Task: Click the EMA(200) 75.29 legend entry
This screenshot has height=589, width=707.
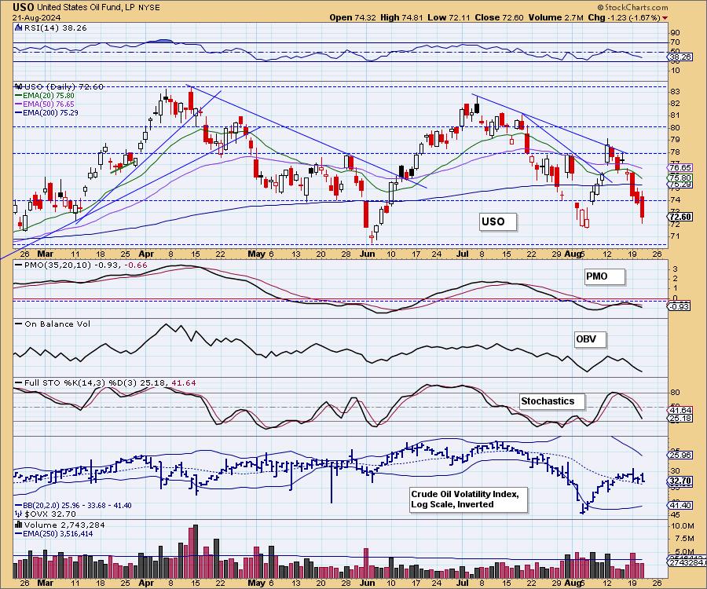Action: coord(46,112)
